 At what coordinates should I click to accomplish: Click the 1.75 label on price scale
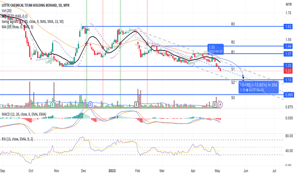pos(288,13)
